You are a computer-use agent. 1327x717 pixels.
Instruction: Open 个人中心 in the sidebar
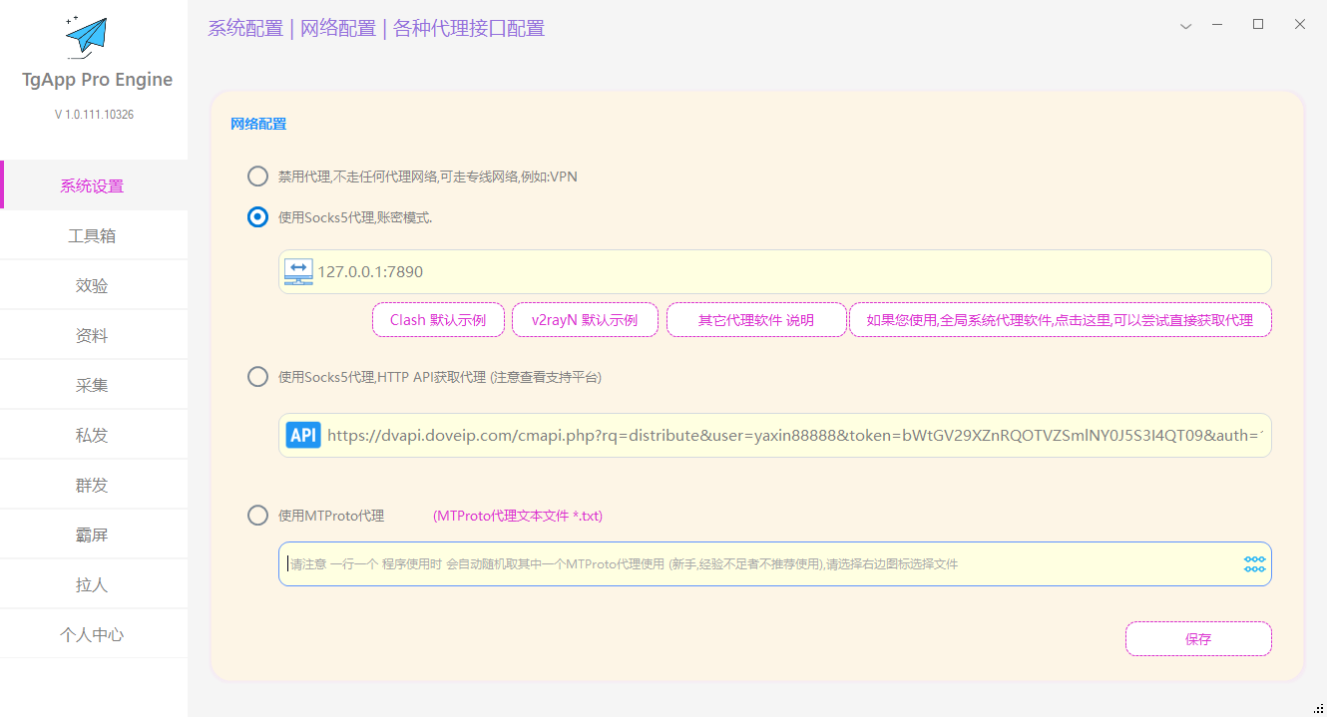(92, 635)
